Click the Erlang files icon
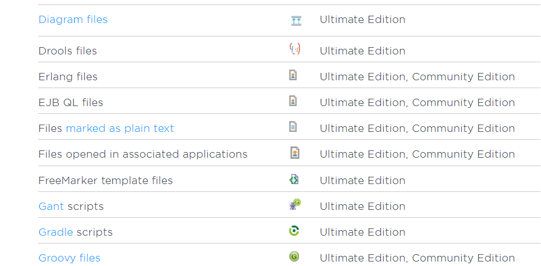This screenshot has height=266, width=541. [293, 75]
